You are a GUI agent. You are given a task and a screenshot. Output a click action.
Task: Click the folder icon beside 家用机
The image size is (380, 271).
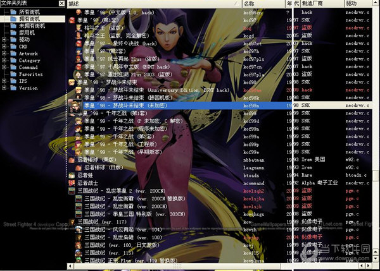[x=13, y=33]
